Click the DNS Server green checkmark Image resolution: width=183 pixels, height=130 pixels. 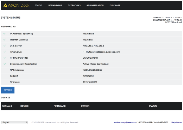click(x=5, y=46)
